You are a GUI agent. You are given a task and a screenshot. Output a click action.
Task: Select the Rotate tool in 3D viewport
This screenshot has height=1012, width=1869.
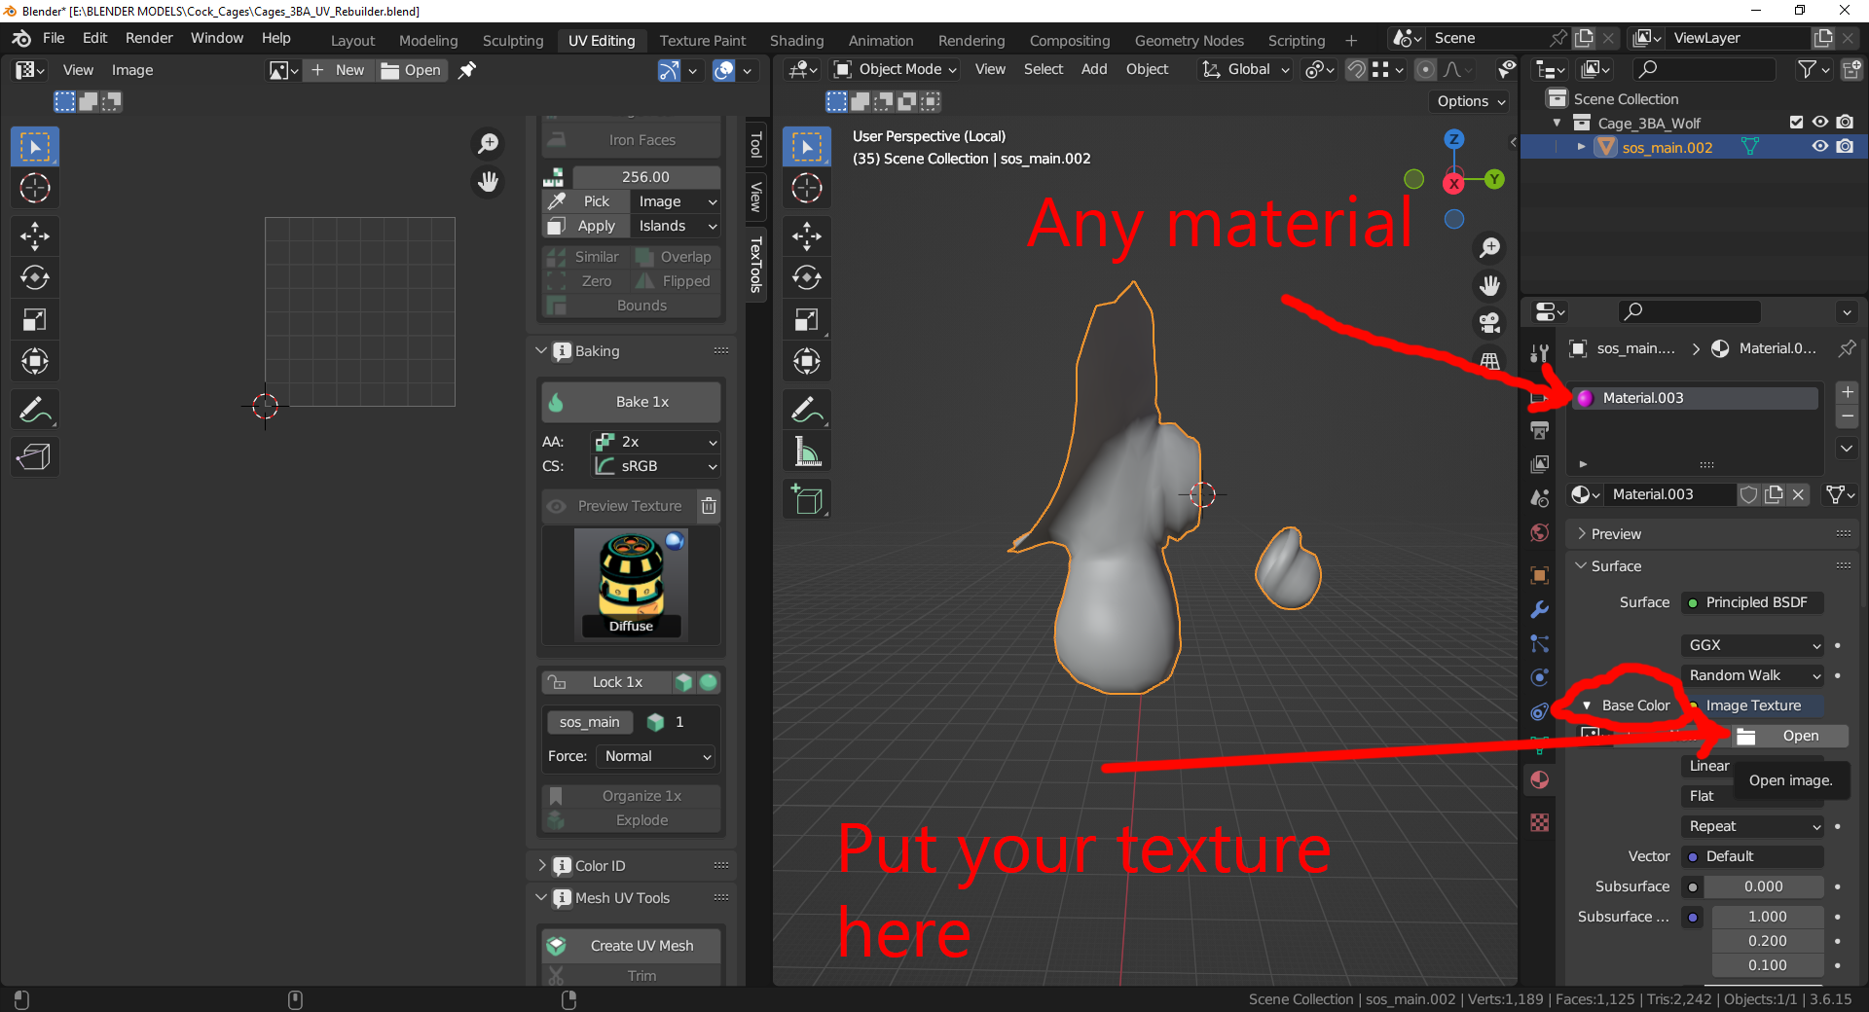click(807, 277)
